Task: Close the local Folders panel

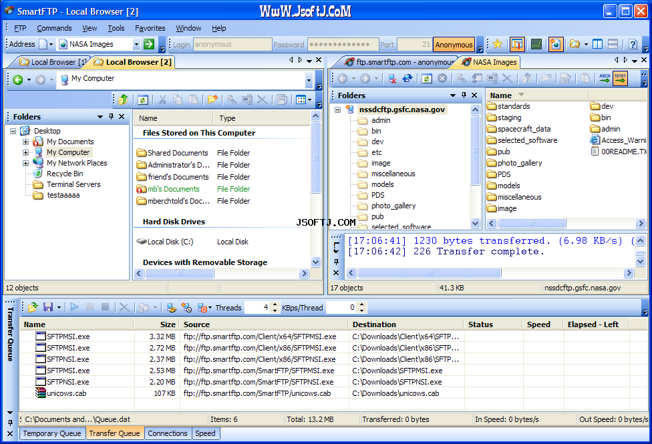Action: point(122,116)
